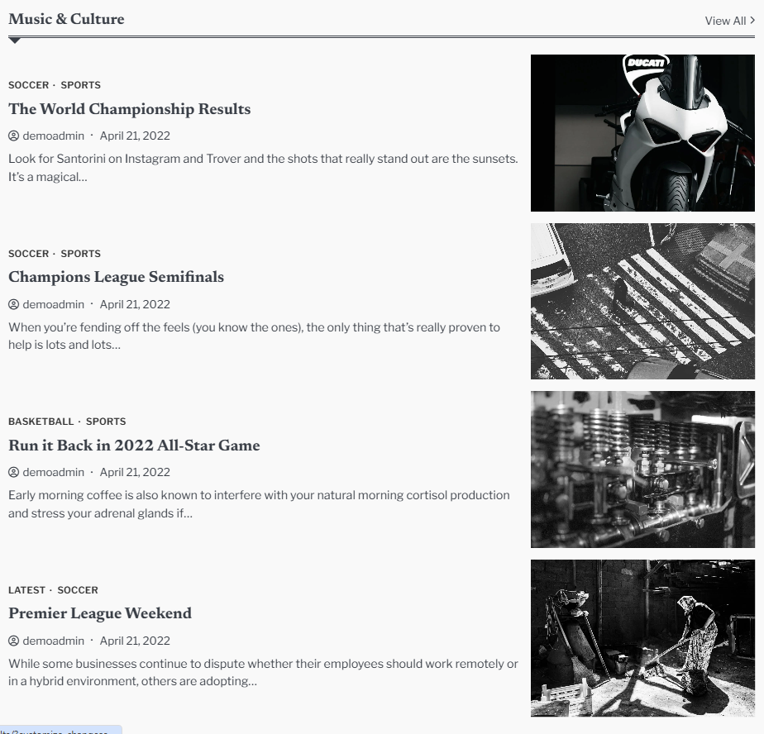
Task: Open the View All link
Action: coord(729,21)
